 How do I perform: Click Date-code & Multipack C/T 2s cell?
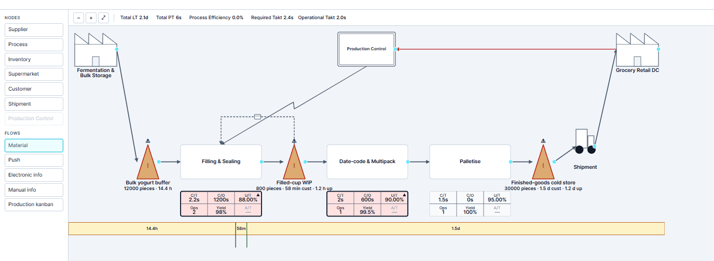click(340, 198)
